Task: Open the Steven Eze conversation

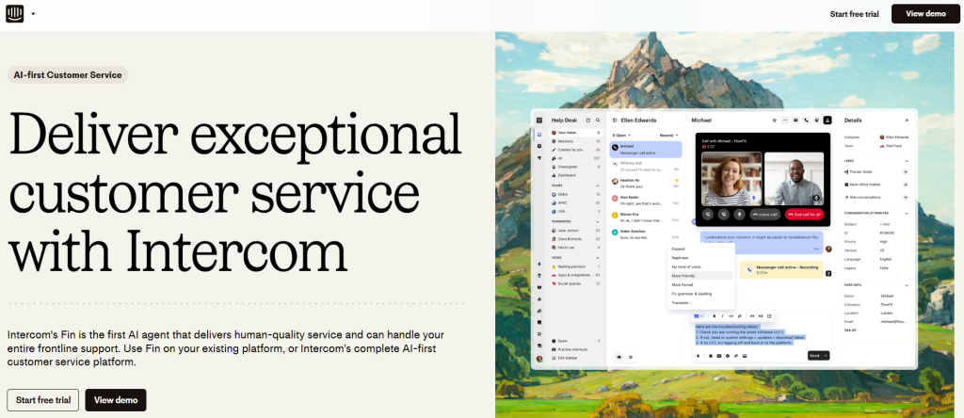Action: (x=646, y=217)
